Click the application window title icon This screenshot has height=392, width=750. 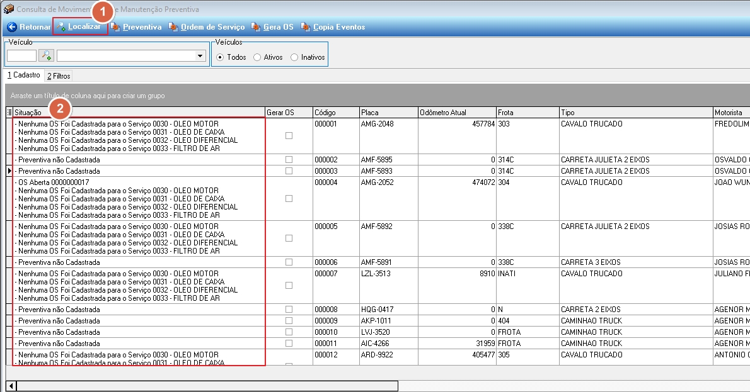pos(9,9)
